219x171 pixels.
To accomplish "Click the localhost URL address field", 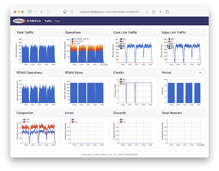I will (109, 12).
